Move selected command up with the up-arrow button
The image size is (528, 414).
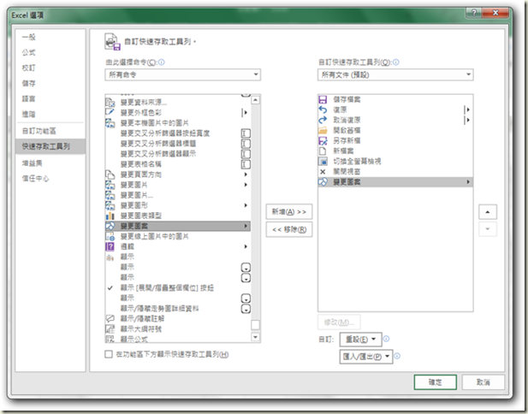tap(487, 212)
